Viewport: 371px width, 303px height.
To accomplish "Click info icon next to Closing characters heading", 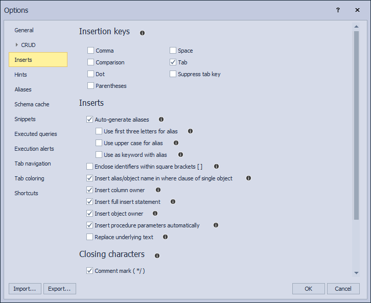I will click(x=157, y=255).
